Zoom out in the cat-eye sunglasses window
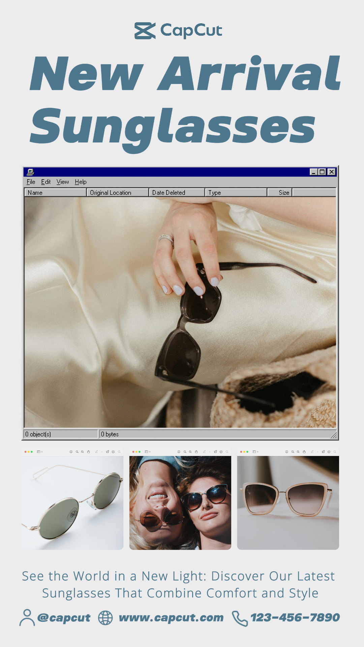Viewport: 364px width, 647px height. coord(293,452)
